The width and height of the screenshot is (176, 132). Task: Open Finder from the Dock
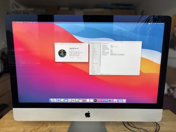coord(51,100)
